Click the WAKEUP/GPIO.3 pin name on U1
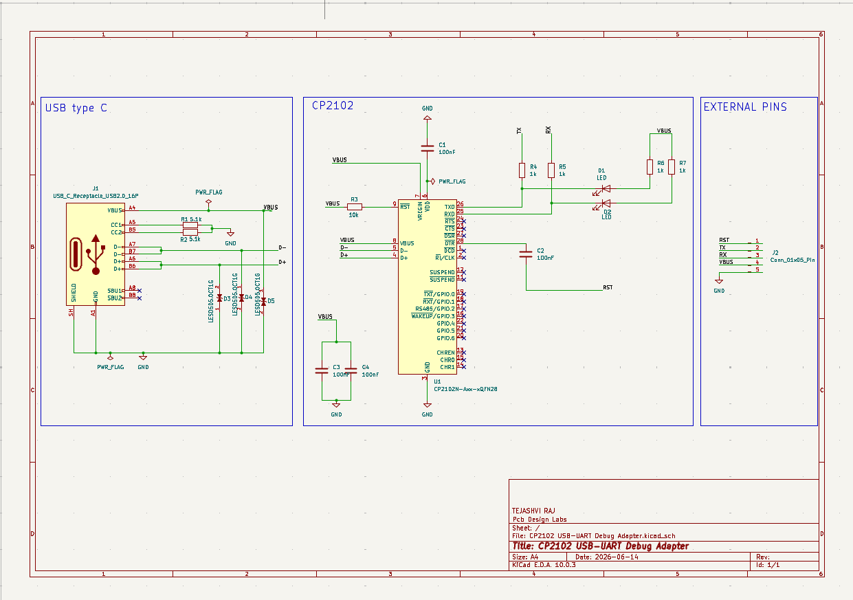 click(433, 316)
